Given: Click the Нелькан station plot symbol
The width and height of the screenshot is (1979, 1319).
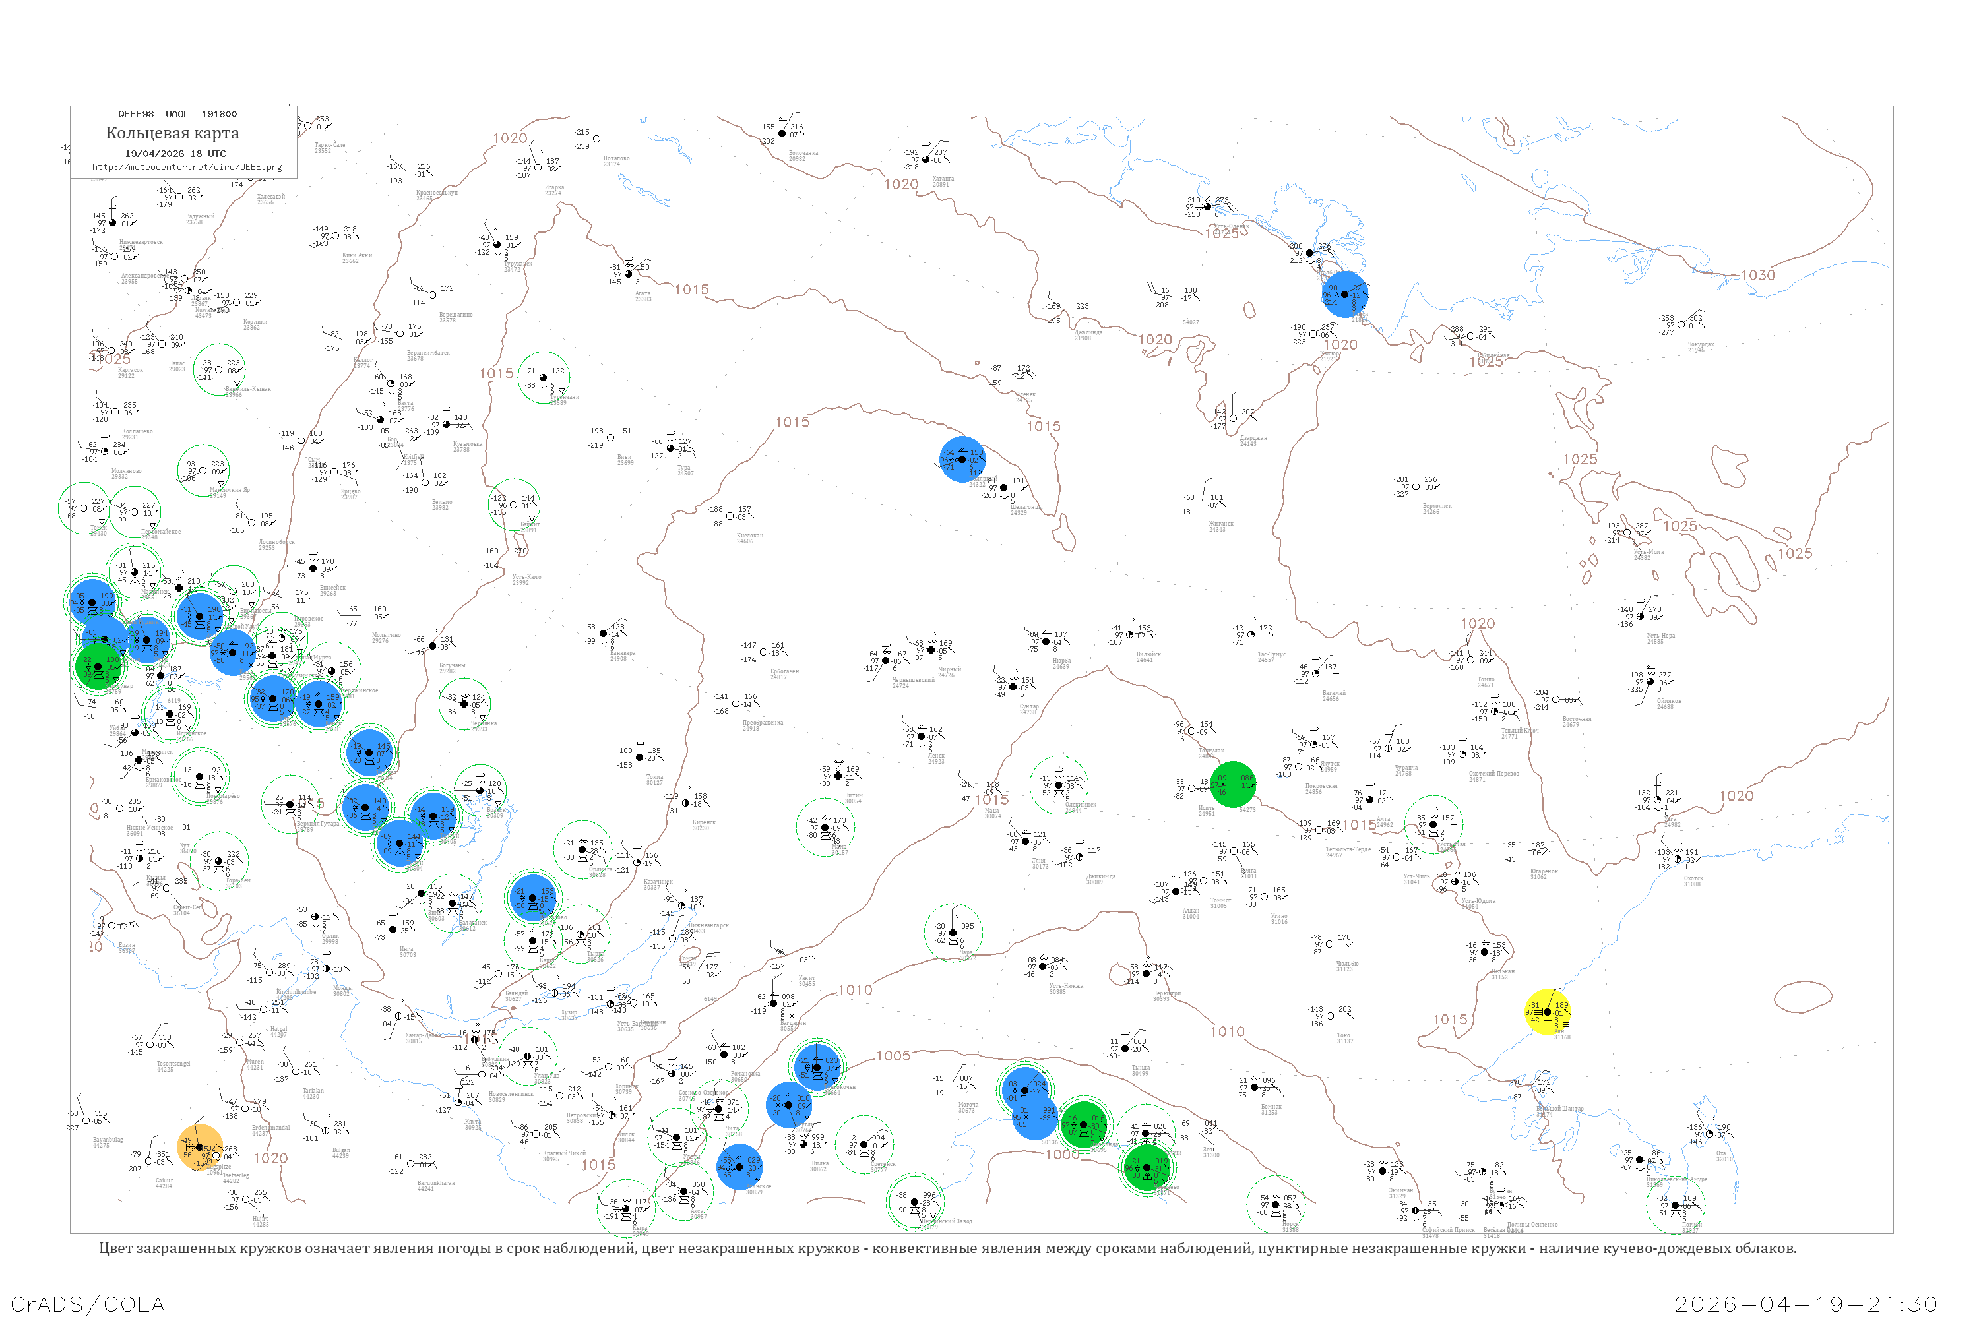Looking at the screenshot, I should tap(1485, 952).
